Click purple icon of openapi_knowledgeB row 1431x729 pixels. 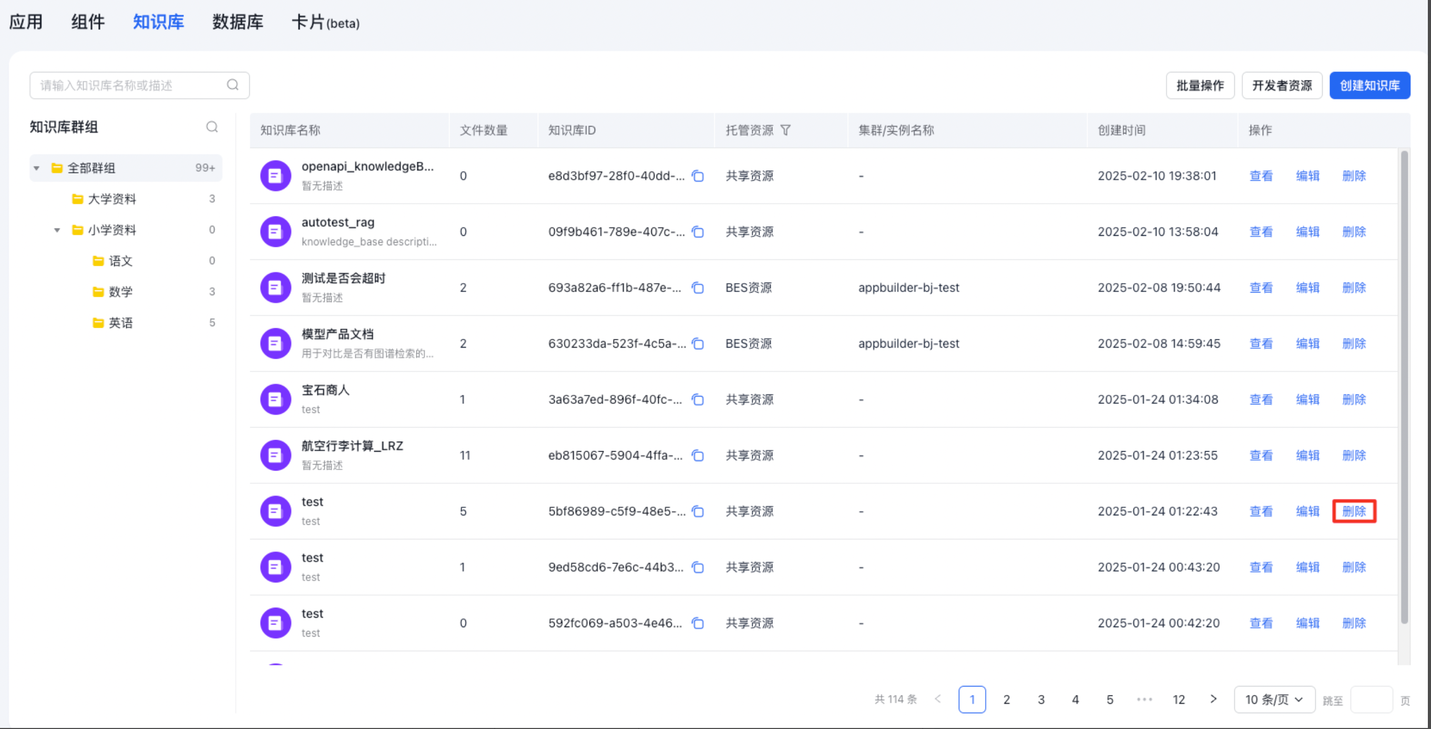(x=275, y=176)
